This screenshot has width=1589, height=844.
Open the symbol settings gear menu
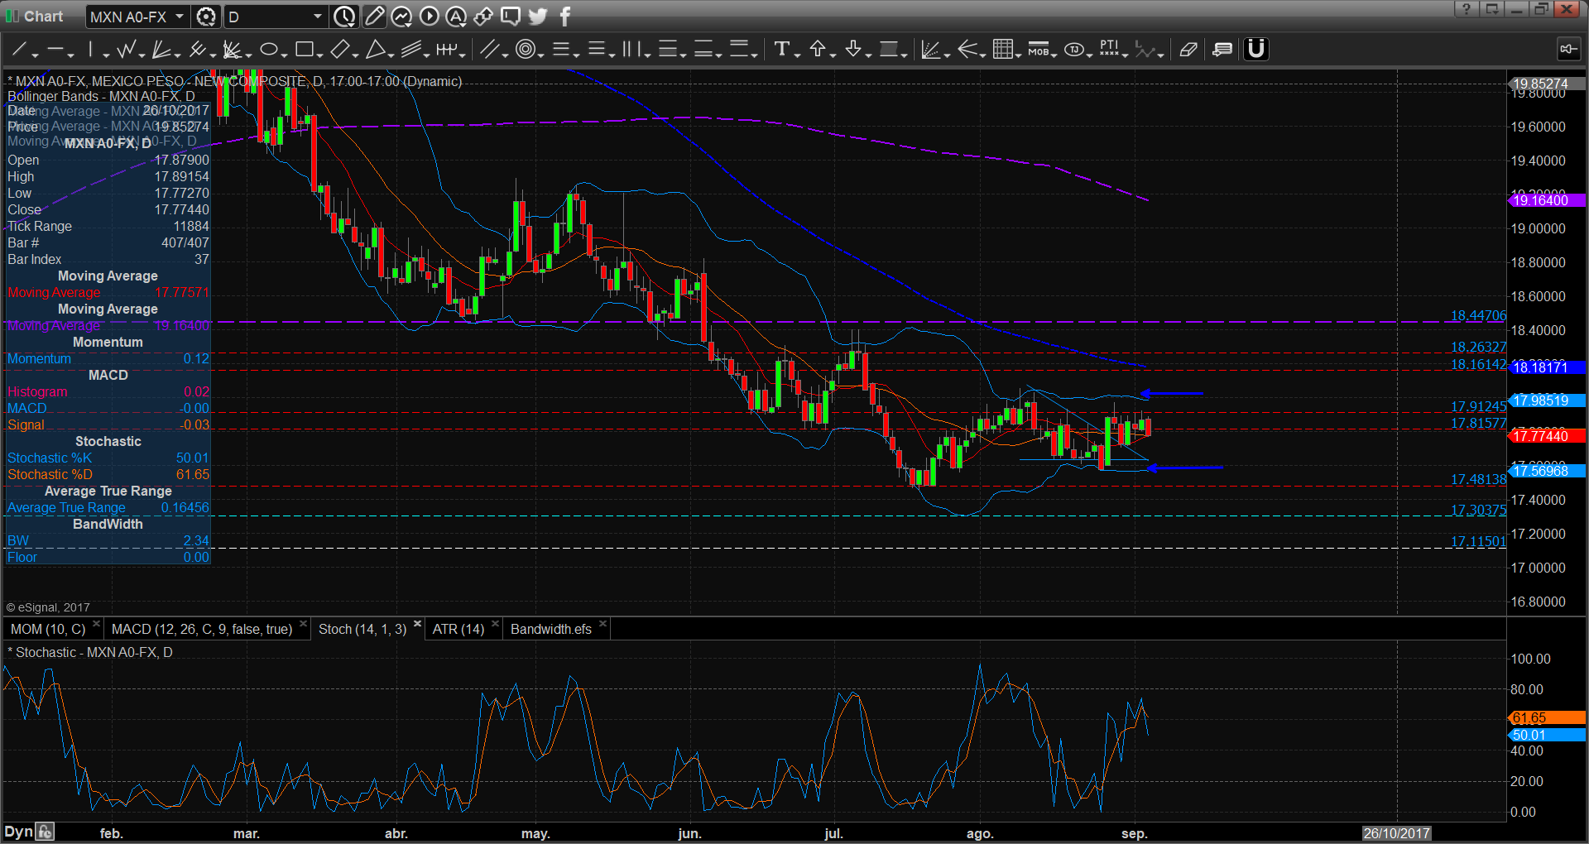[206, 17]
